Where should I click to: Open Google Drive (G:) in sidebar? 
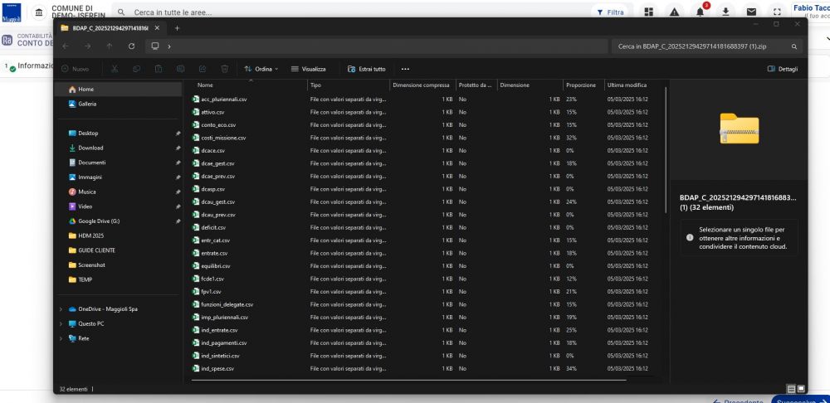(119, 221)
